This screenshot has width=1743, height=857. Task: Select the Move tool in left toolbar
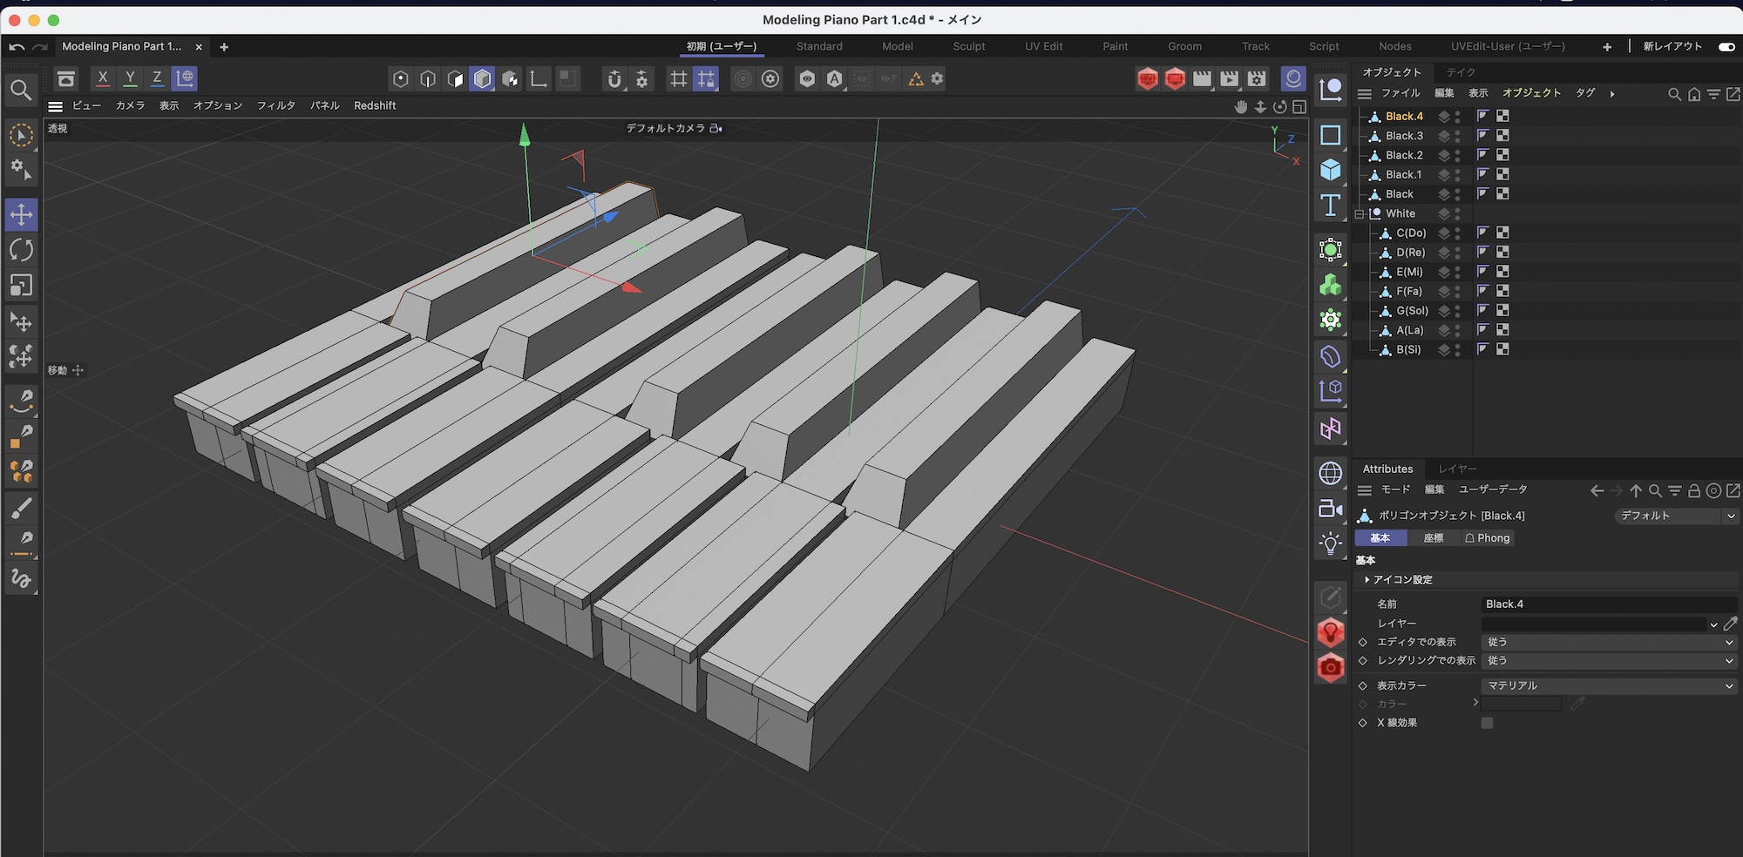(x=21, y=214)
